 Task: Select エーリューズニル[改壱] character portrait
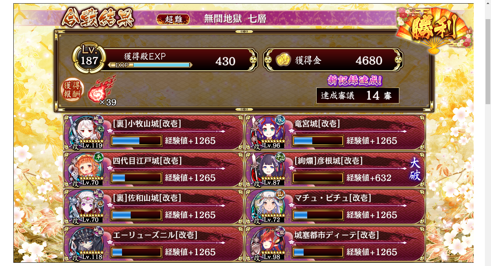click(x=87, y=243)
